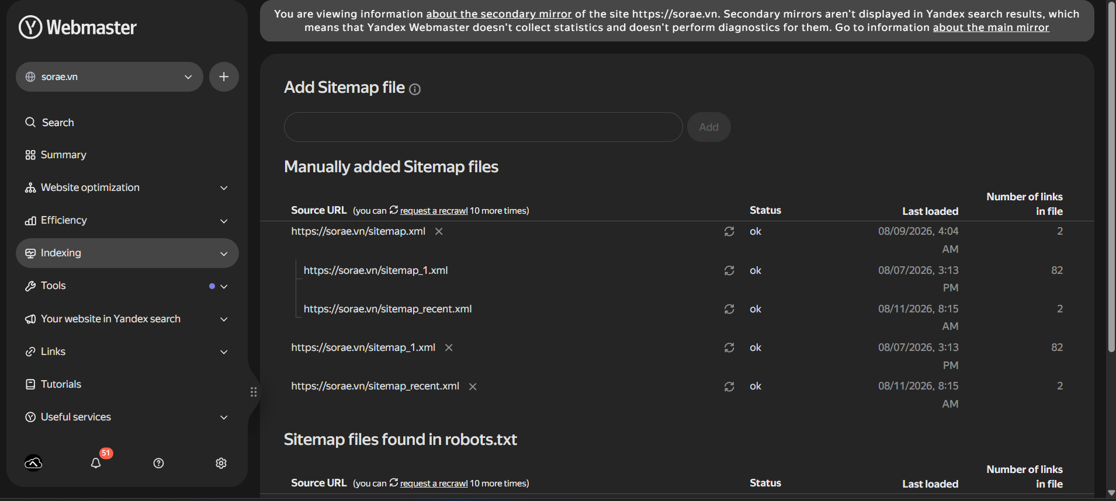Expand the Efficiency chevron
Image resolution: width=1116 pixels, height=501 pixels.
pyautogui.click(x=224, y=221)
